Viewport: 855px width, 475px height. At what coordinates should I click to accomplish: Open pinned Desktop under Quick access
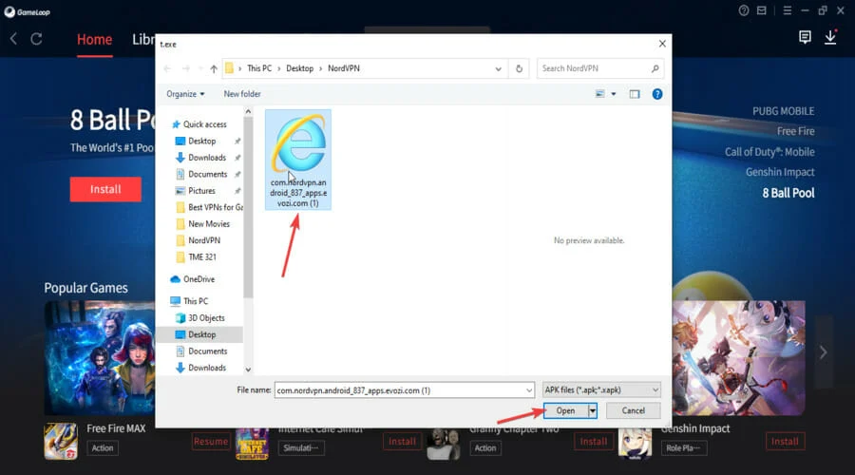(201, 141)
